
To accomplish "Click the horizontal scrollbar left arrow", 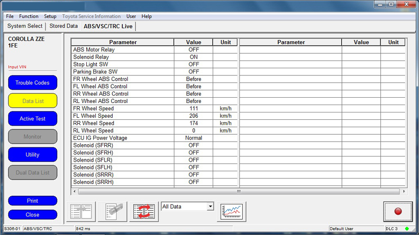I will click(74, 191).
